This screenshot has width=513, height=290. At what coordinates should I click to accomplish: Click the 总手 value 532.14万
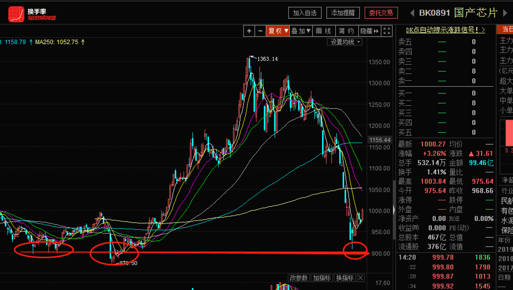click(x=432, y=163)
